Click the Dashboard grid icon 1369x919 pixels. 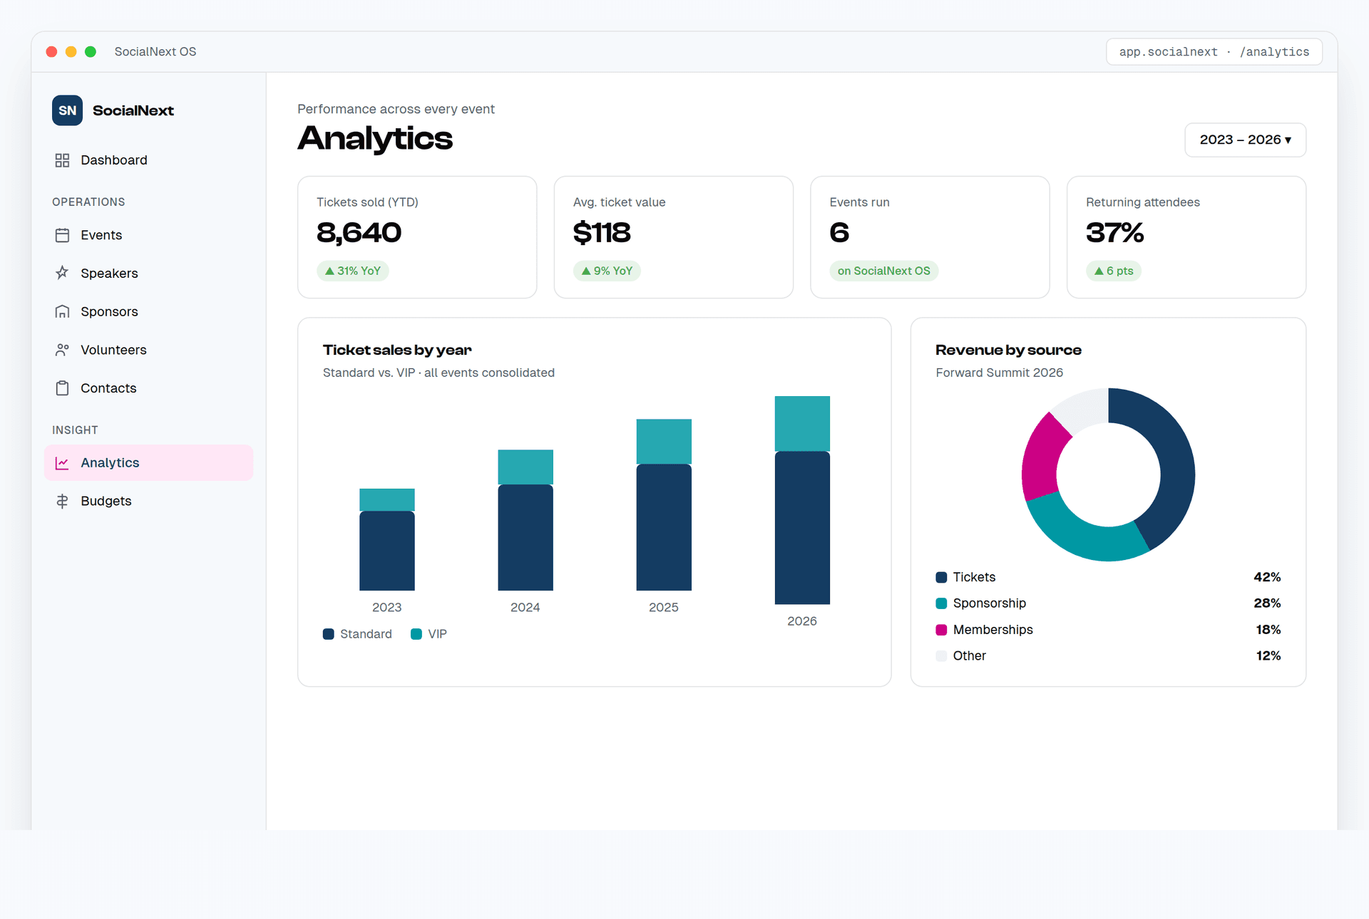coord(62,160)
